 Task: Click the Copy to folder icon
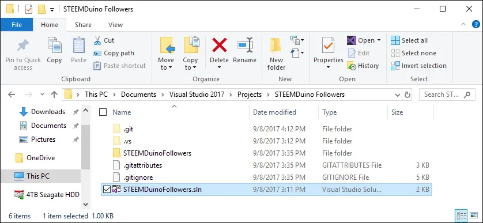pos(191,45)
